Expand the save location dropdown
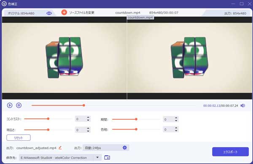This screenshot has width=253, height=164. coord(97,157)
